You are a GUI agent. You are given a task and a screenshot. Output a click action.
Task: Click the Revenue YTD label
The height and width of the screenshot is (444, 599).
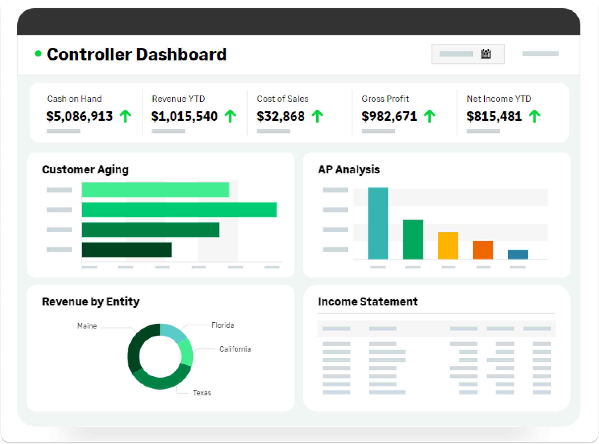coord(179,99)
